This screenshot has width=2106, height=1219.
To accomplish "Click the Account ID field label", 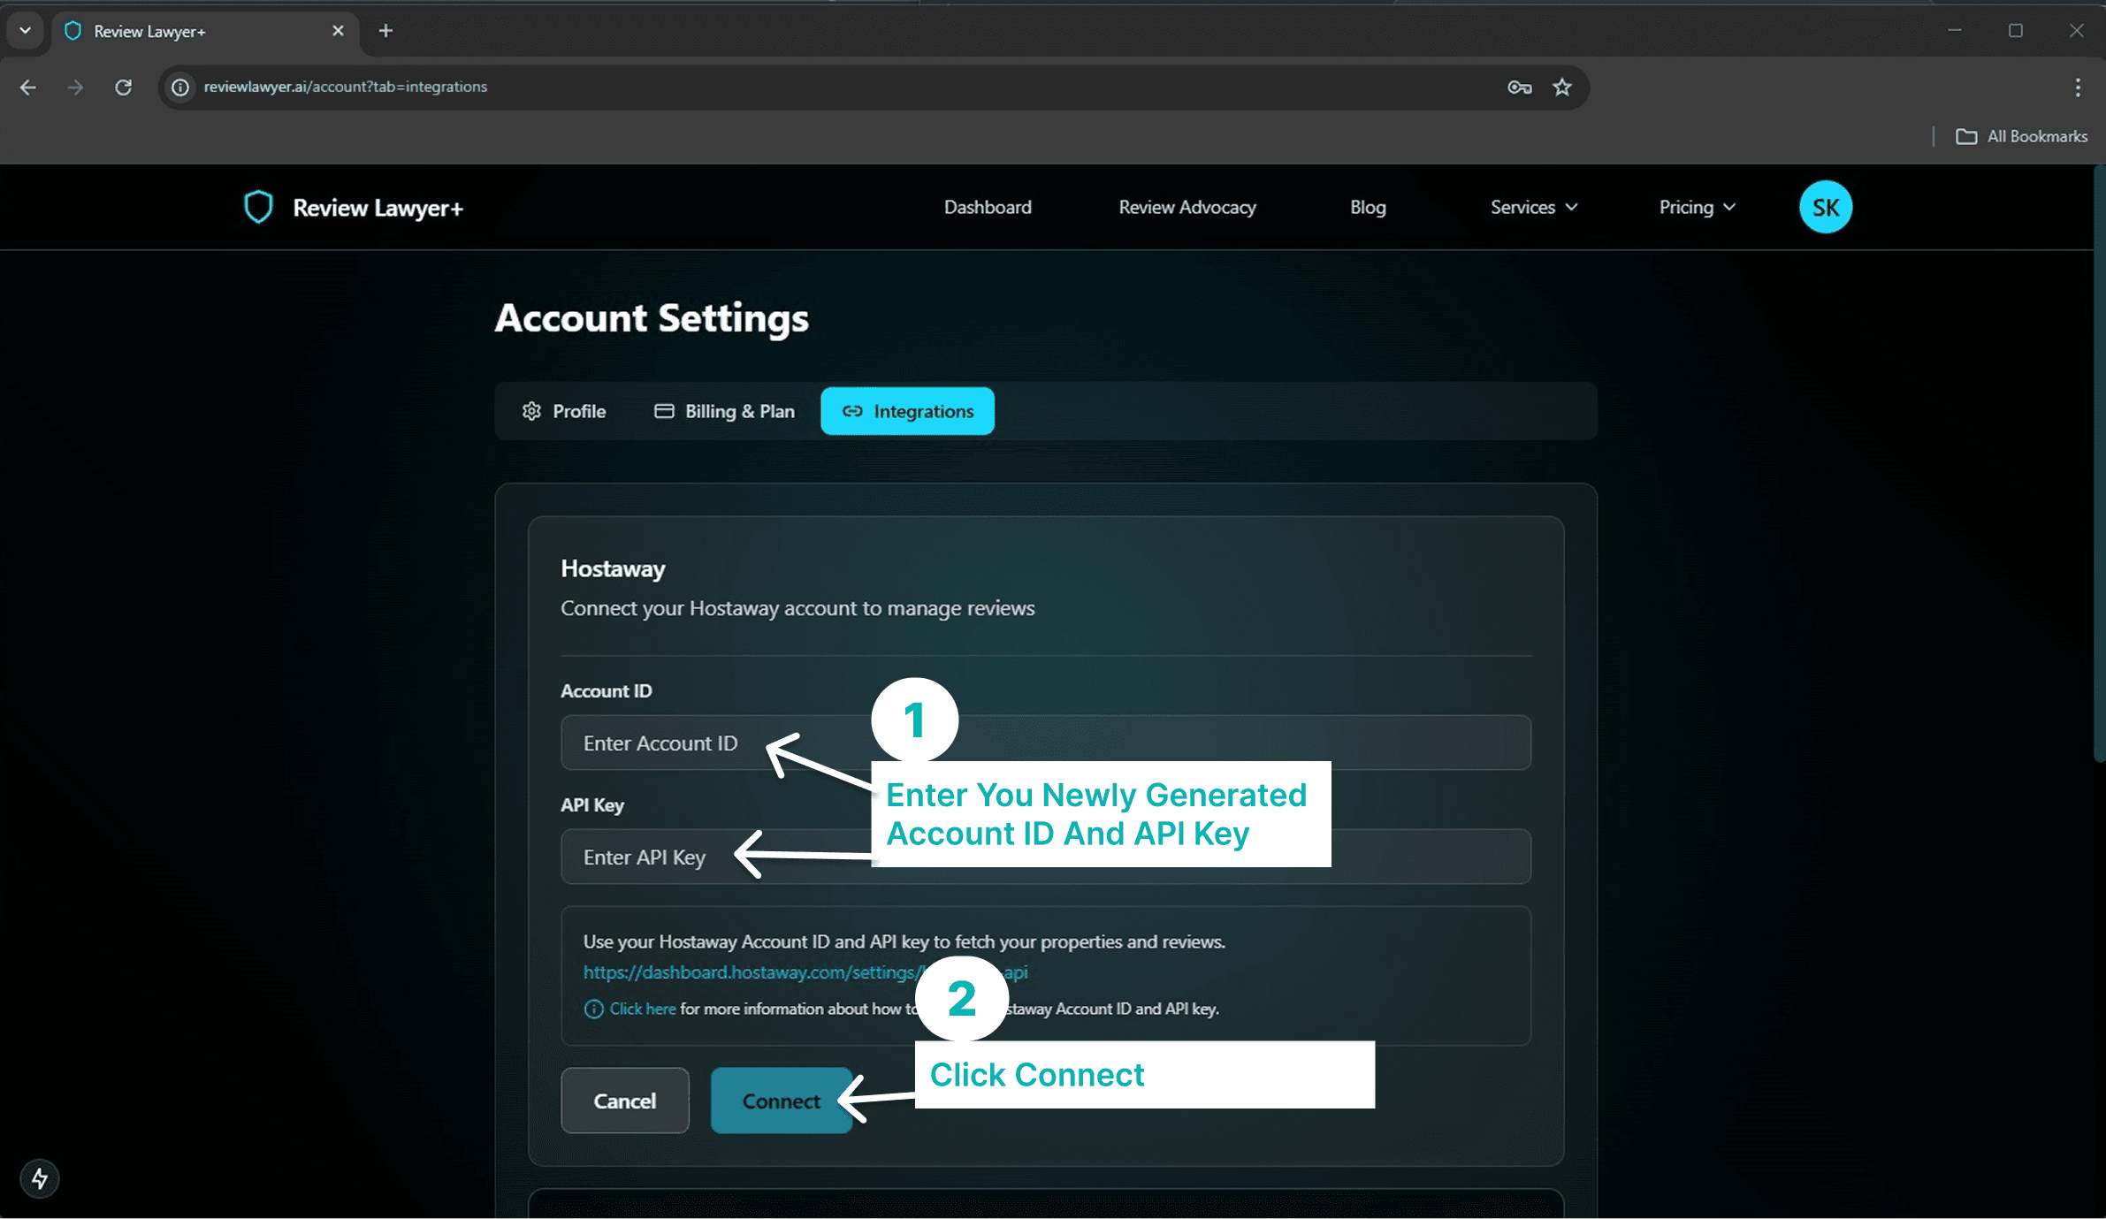I will [606, 691].
